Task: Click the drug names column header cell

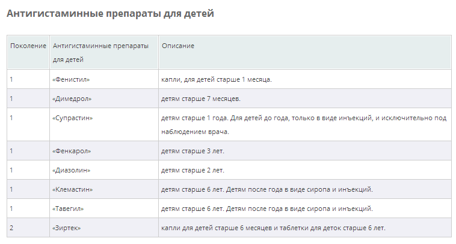Action: pos(100,53)
